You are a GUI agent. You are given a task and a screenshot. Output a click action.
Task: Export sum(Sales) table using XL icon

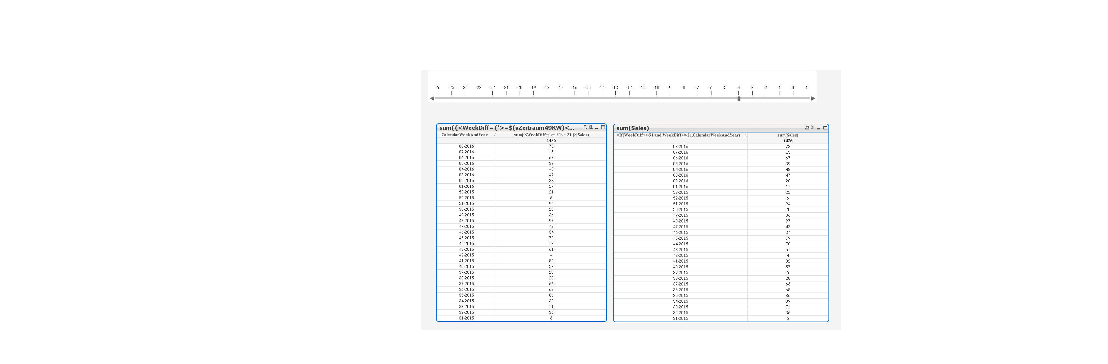(x=813, y=128)
